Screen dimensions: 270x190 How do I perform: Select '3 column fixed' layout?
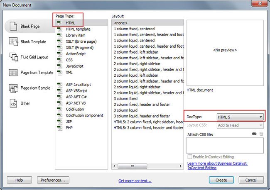[147, 98]
